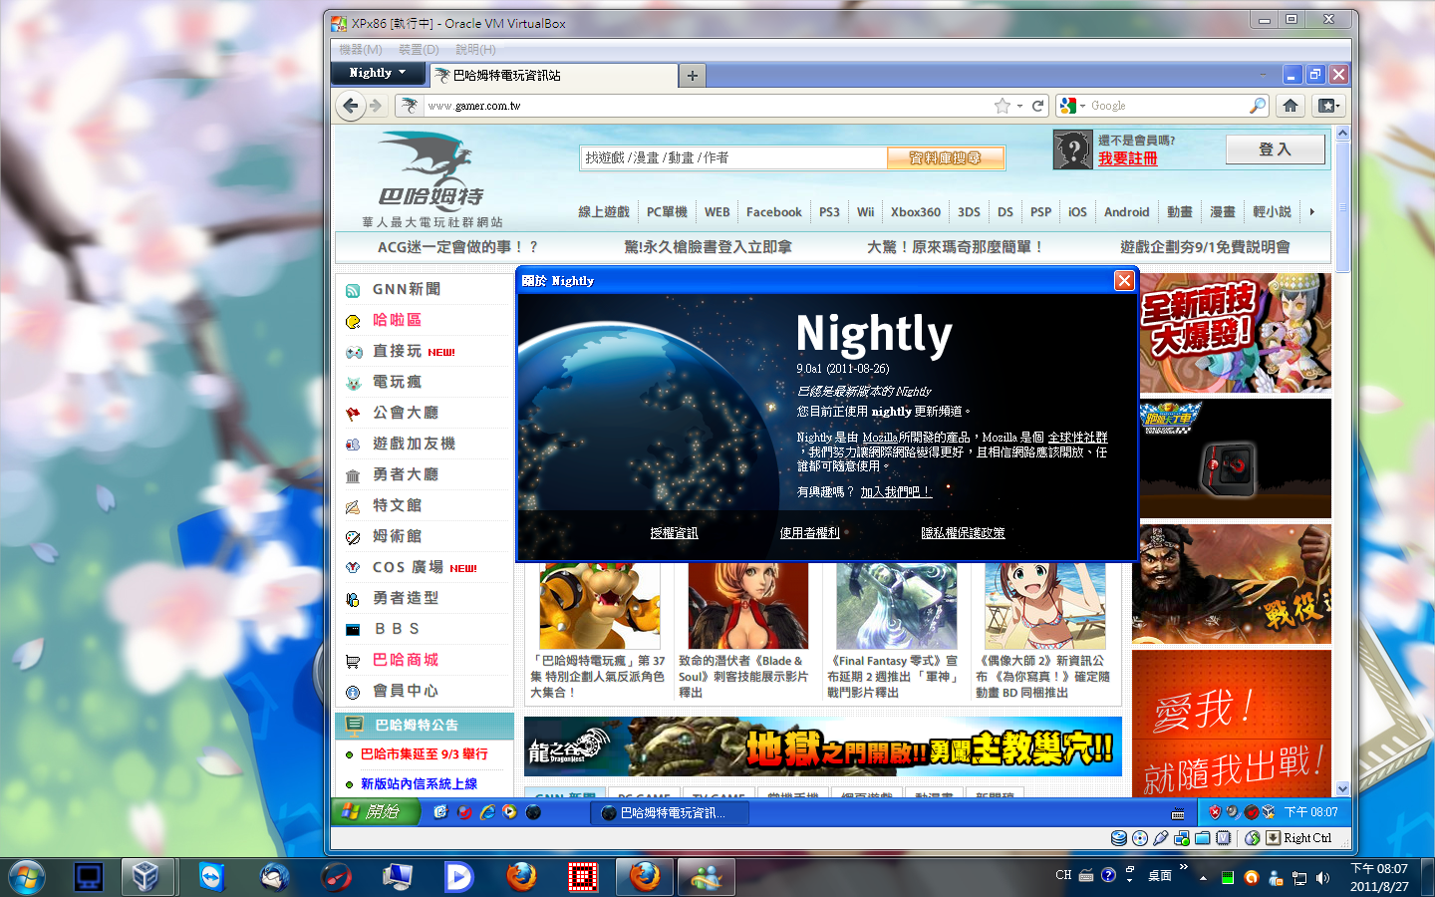Bookmark this page with the star icon
Image resolution: width=1435 pixels, height=897 pixels.
point(1003,106)
